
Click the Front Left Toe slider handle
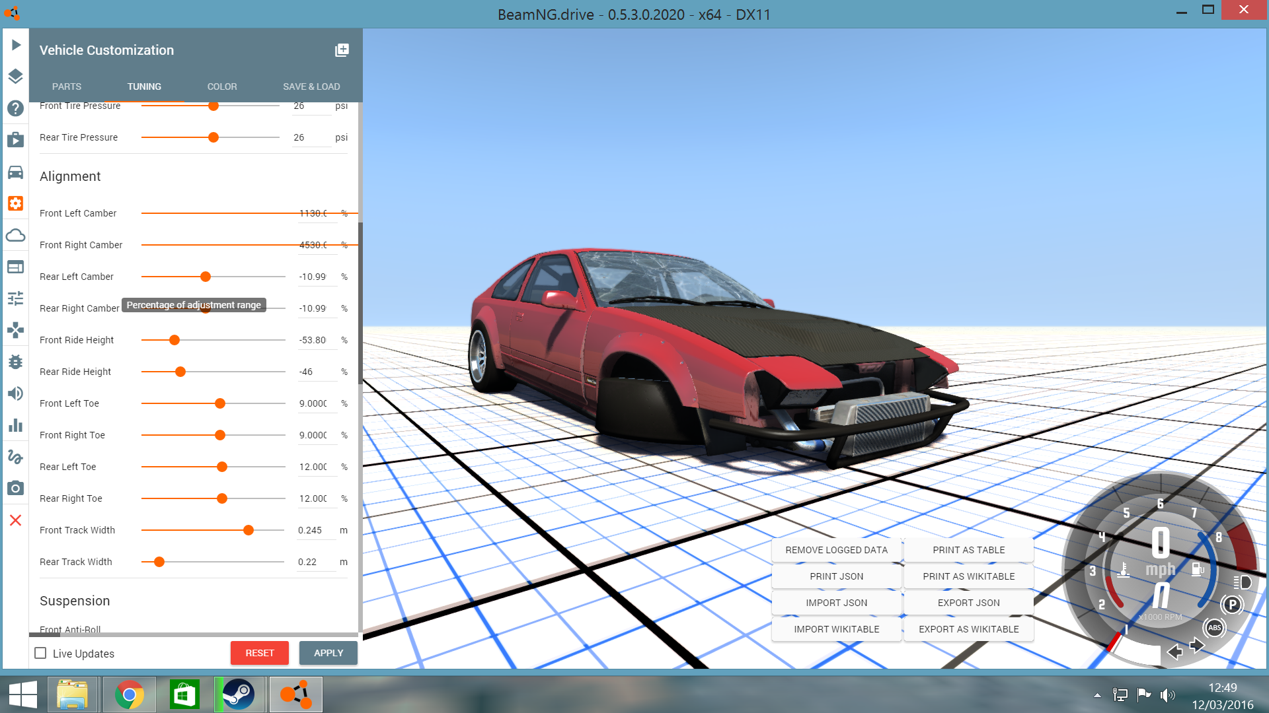pyautogui.click(x=220, y=403)
